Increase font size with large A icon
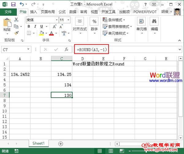The image size is (184, 154). (x=55, y=27)
